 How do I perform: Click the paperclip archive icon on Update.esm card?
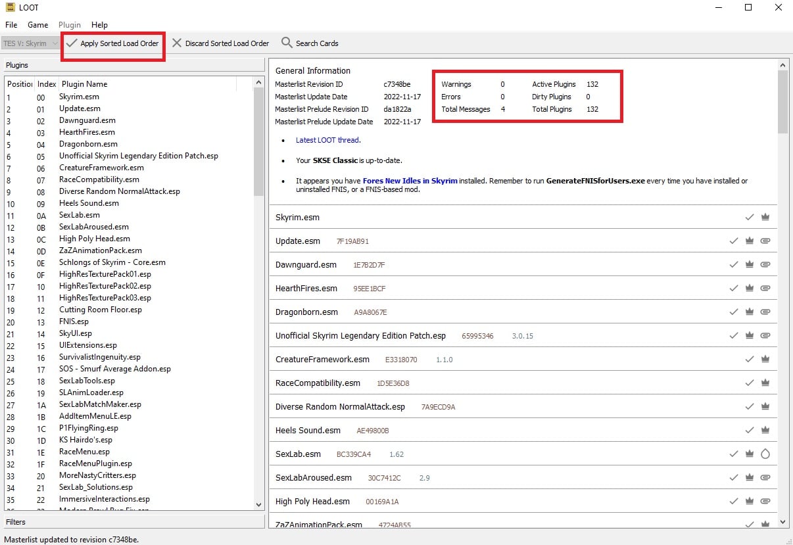pos(765,241)
